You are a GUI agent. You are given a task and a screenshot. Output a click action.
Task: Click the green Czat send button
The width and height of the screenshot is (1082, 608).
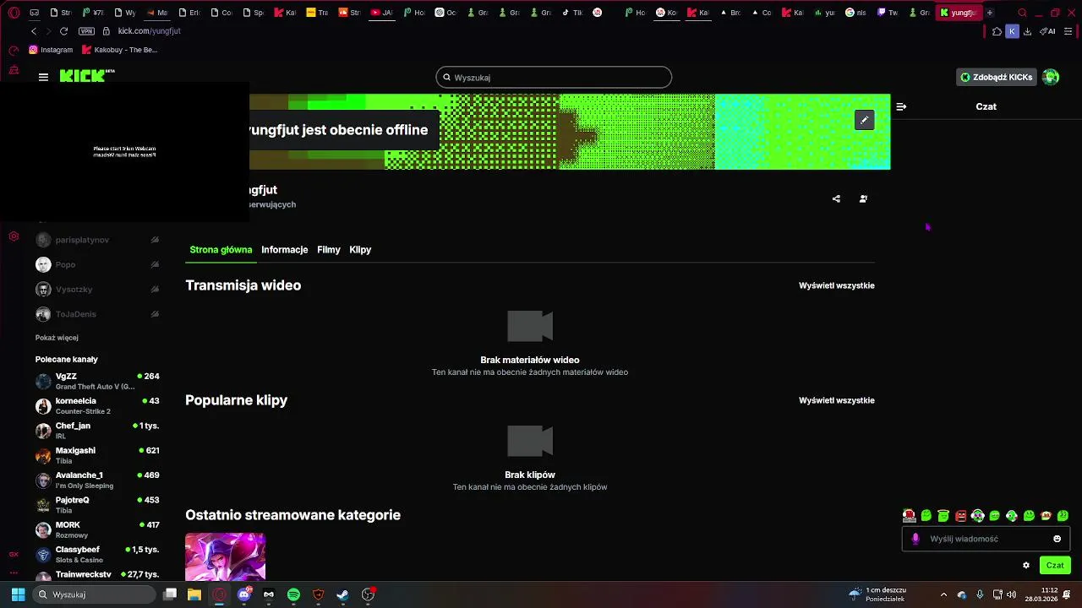tap(1055, 566)
